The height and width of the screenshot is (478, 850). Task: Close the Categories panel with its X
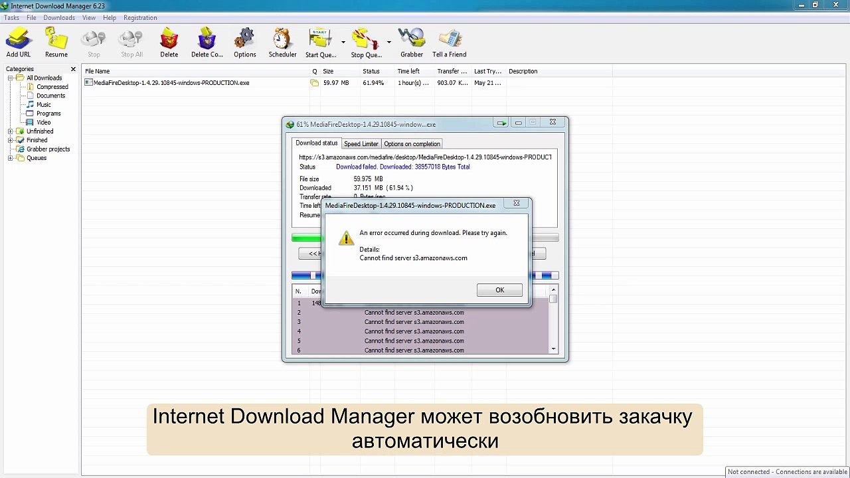coord(73,69)
